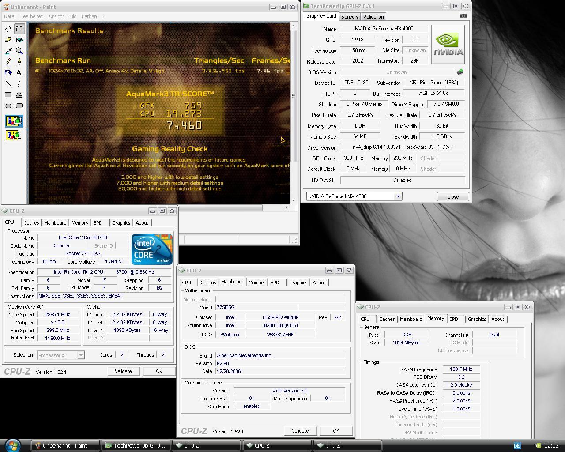This screenshot has height=452, width=565.
Task: Select the Airbrush spray tool
Action: click(8, 72)
